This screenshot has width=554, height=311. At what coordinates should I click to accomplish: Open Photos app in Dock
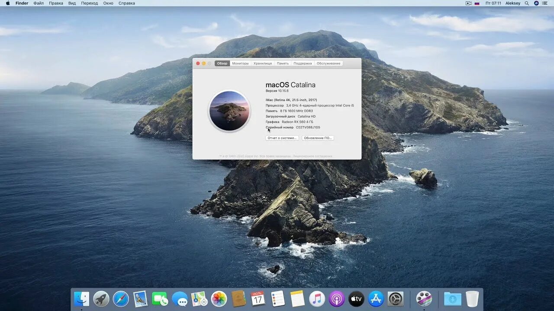219,298
